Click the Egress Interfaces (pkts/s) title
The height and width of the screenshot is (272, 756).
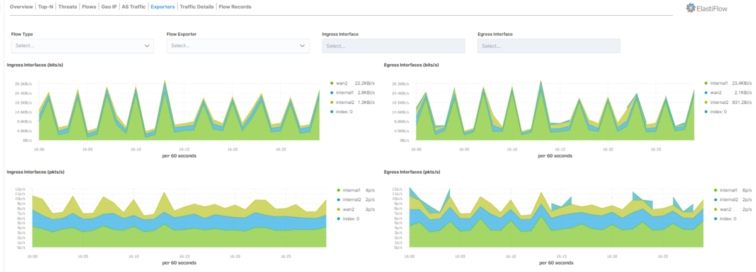412,171
